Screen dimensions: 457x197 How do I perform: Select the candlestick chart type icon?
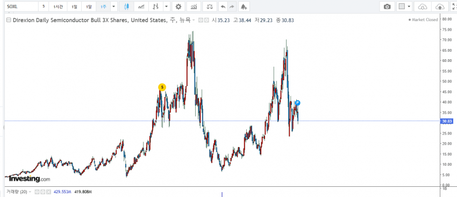[126, 6]
